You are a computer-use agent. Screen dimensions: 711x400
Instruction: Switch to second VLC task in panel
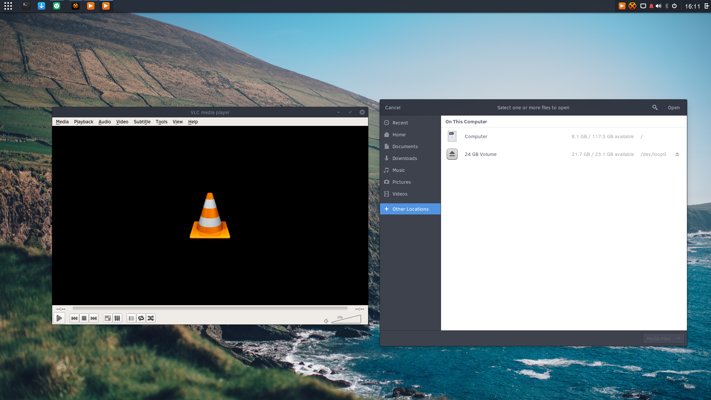point(106,6)
